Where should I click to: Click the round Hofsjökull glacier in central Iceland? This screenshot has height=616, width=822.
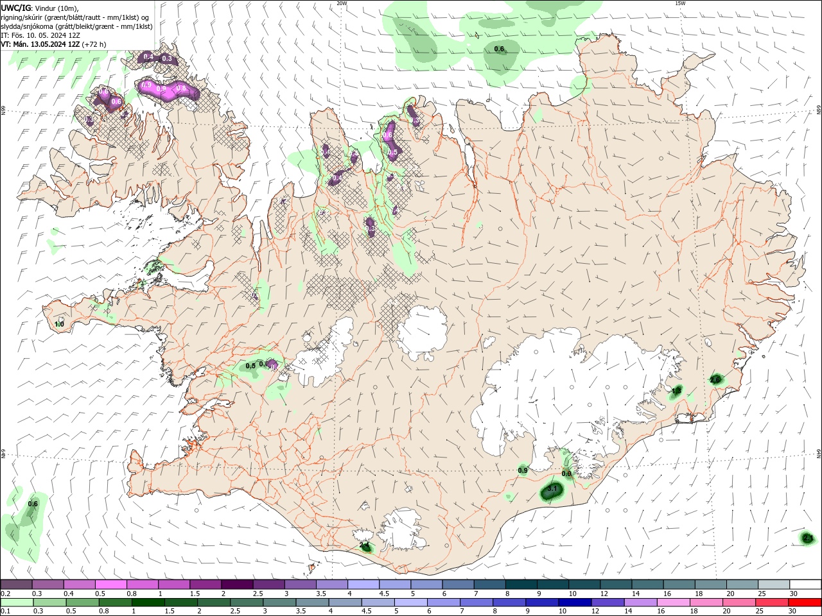[x=423, y=332]
